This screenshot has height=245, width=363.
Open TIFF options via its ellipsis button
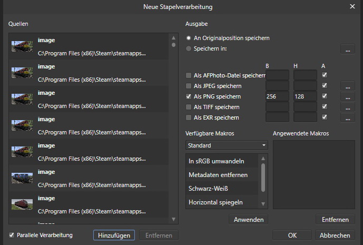pyautogui.click(x=347, y=107)
